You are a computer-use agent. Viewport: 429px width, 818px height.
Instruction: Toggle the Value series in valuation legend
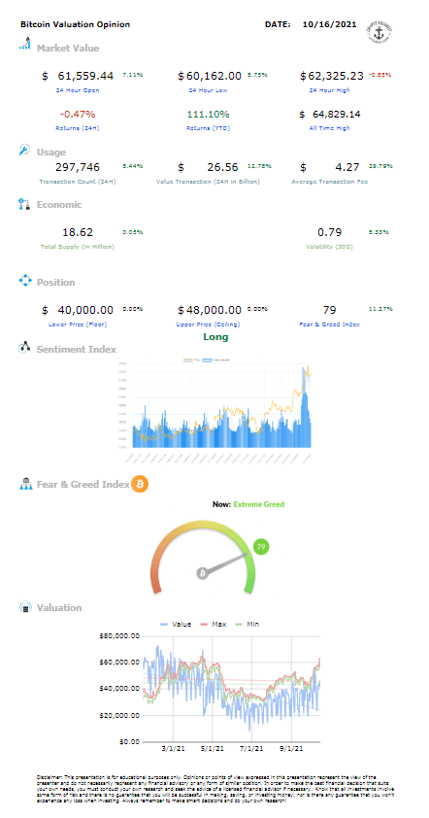click(175, 624)
